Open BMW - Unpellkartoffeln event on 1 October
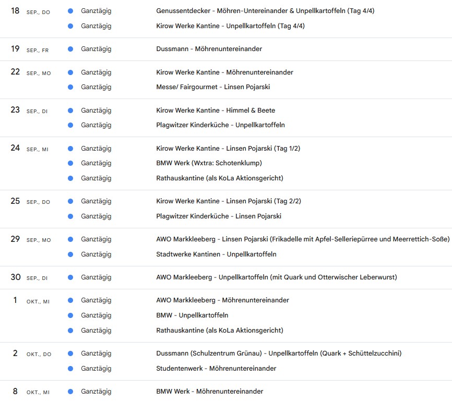The width and height of the screenshot is (452, 403). coord(192,315)
